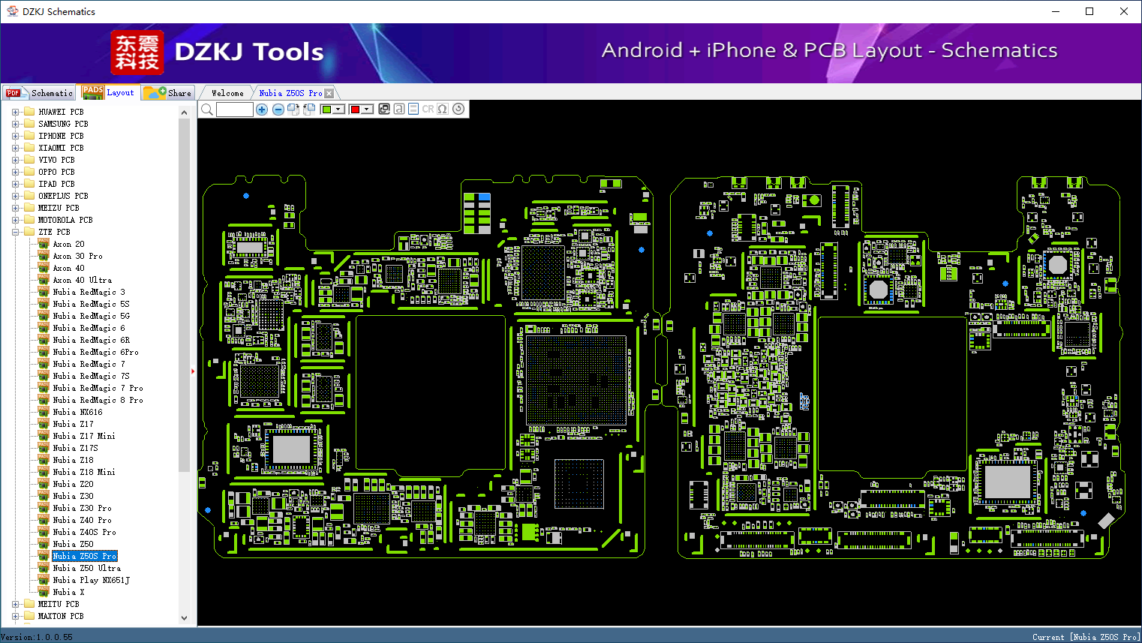
Task: Switch to the Welcome document tab
Action: [227, 93]
